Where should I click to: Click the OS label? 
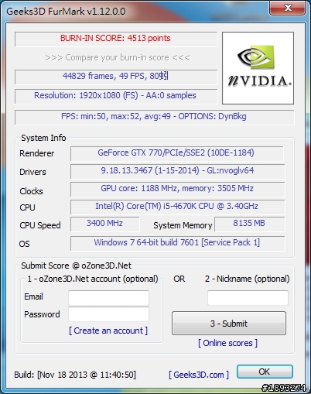coord(24,244)
